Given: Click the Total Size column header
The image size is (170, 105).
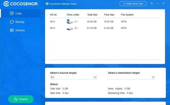Looking at the screenshot, I should (92, 15).
